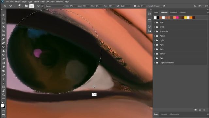Image resolution: width=209 pixels, height=118 pixels.
Task: Create new swatch button
Action: click(200, 110)
